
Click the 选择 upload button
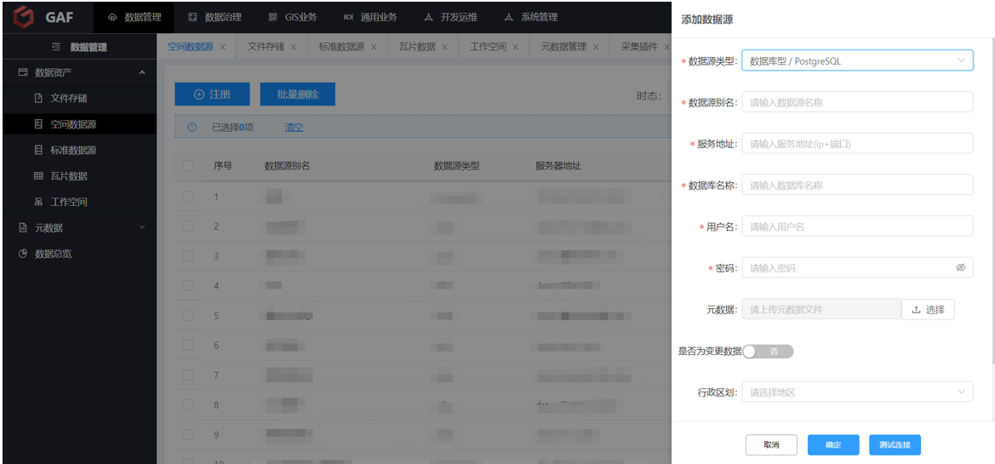click(928, 310)
